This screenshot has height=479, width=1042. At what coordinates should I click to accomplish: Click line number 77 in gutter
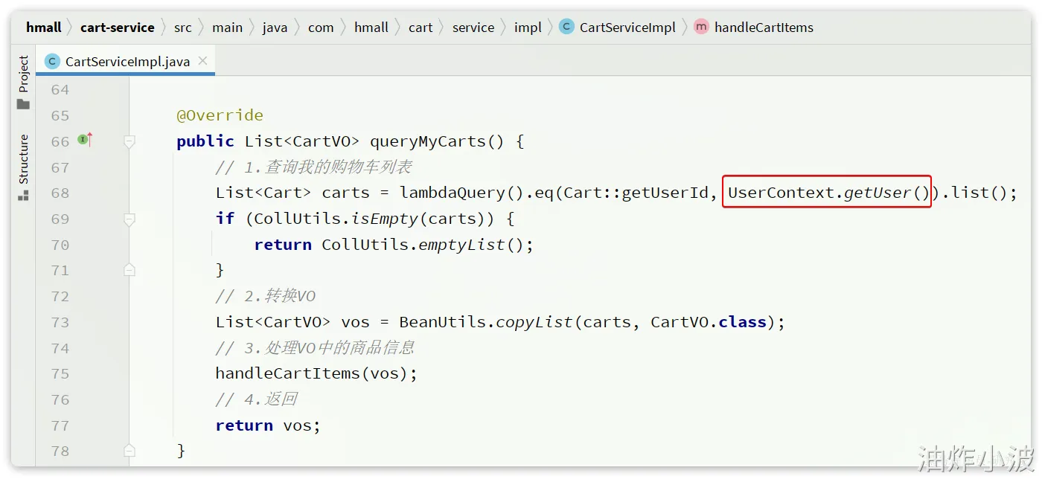(x=60, y=425)
